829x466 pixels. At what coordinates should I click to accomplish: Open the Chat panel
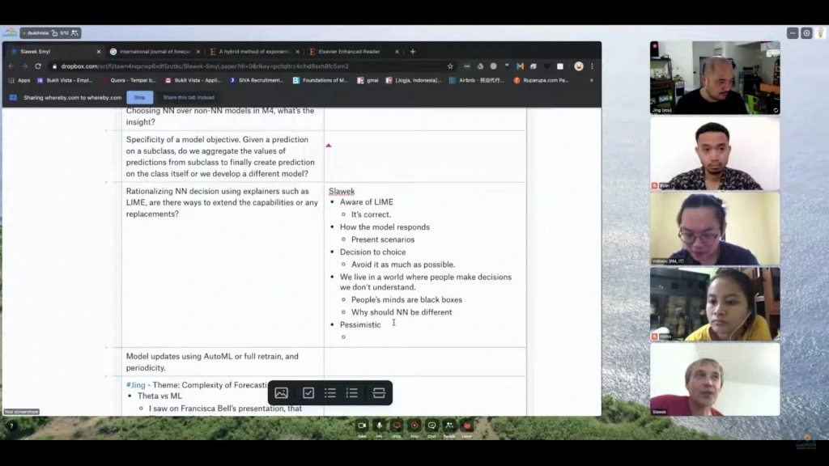(432, 426)
